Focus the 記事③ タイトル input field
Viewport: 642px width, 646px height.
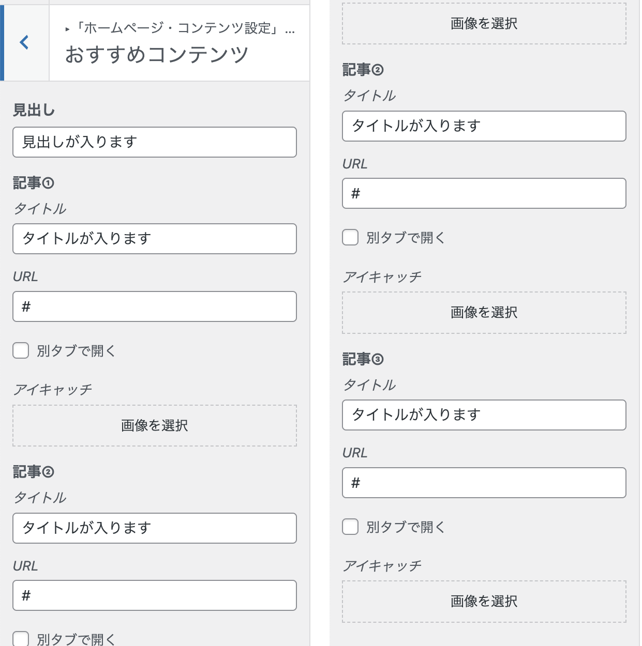[x=484, y=415]
